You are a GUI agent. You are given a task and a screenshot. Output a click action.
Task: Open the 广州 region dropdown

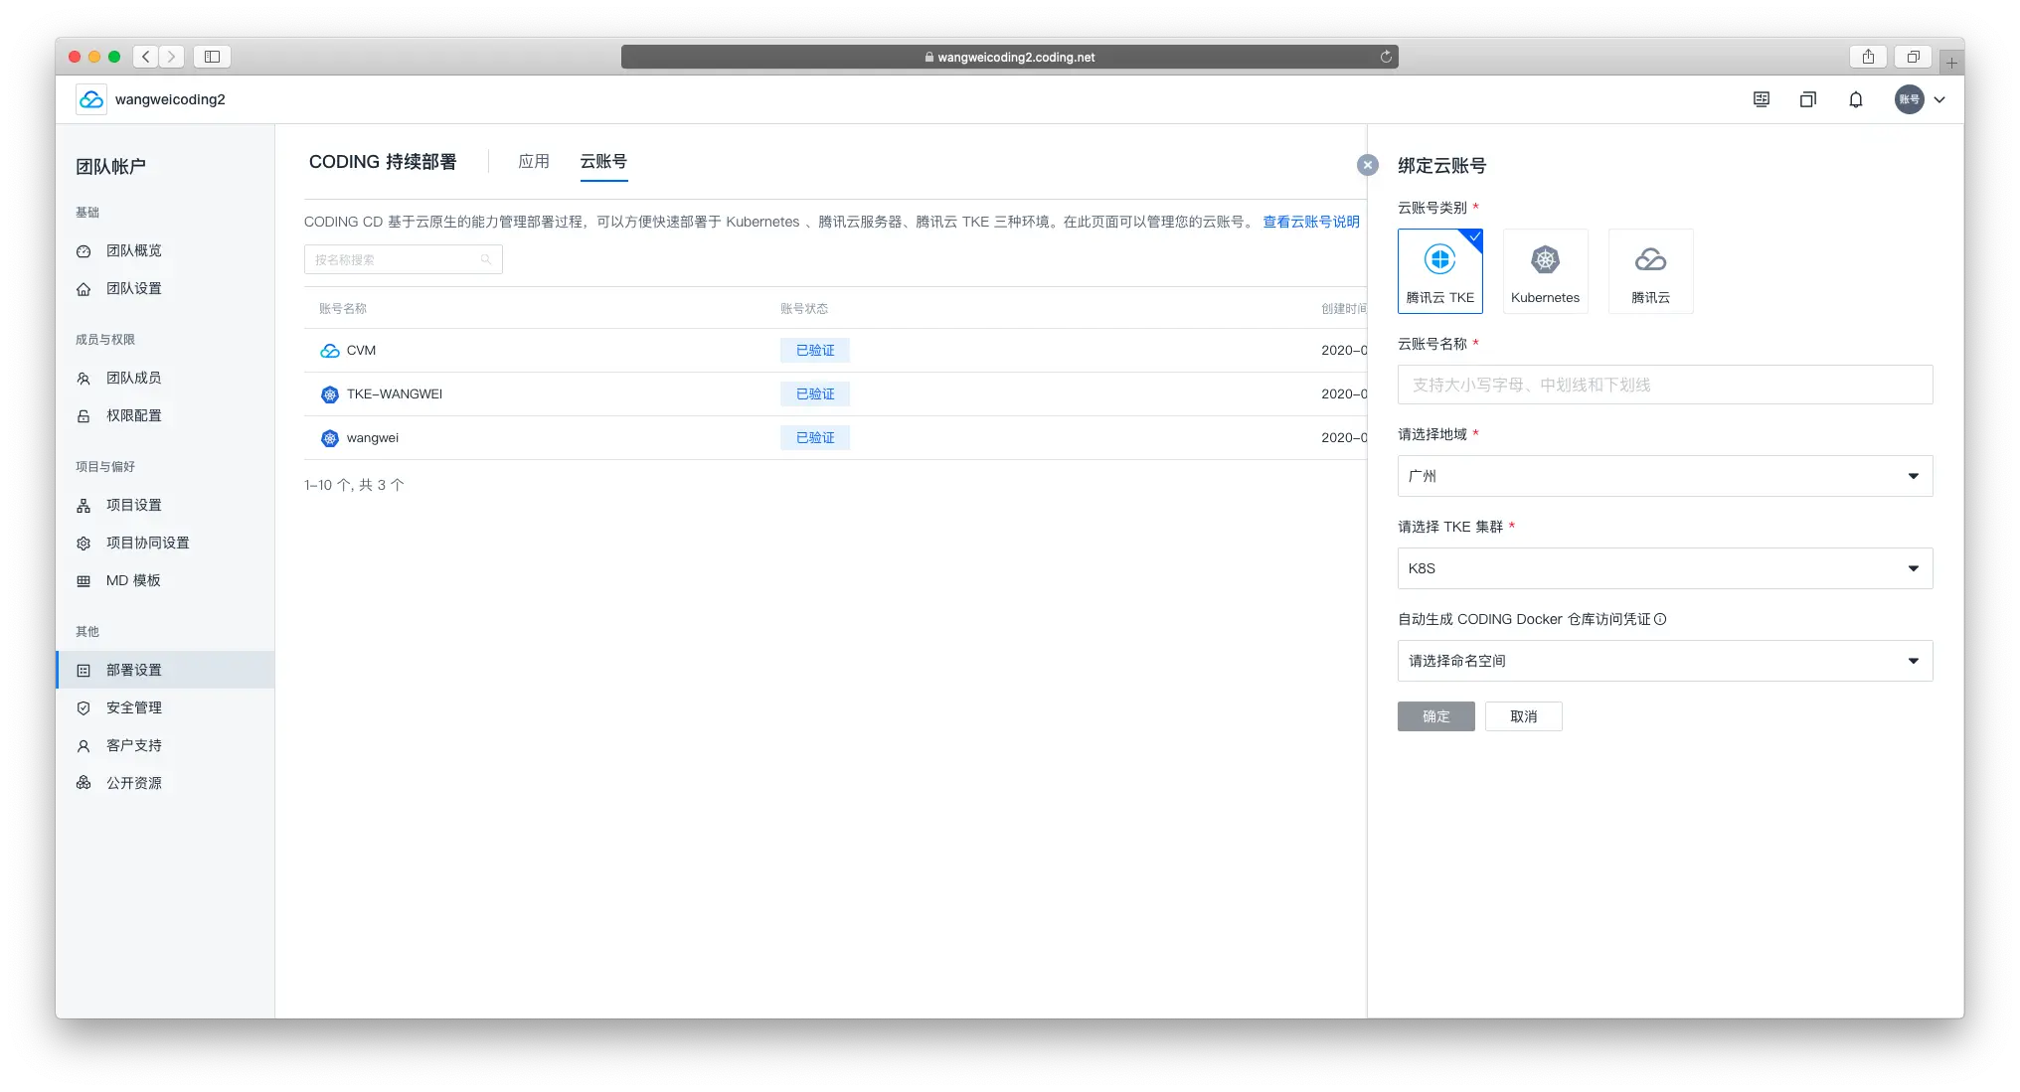click(x=1664, y=476)
